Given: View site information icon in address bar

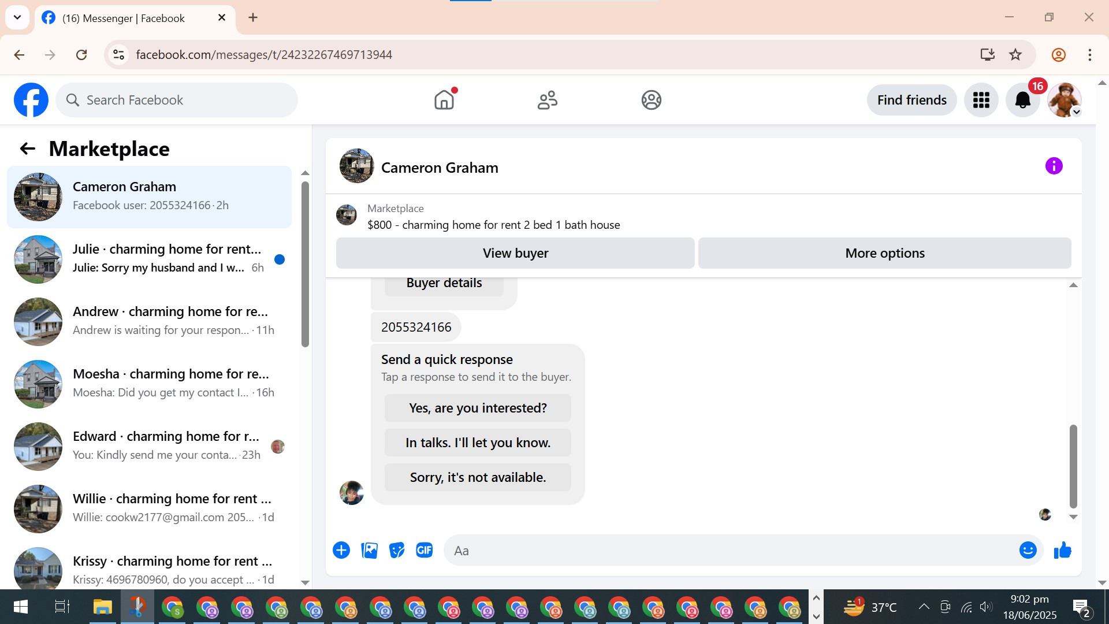Looking at the screenshot, I should pyautogui.click(x=118, y=55).
